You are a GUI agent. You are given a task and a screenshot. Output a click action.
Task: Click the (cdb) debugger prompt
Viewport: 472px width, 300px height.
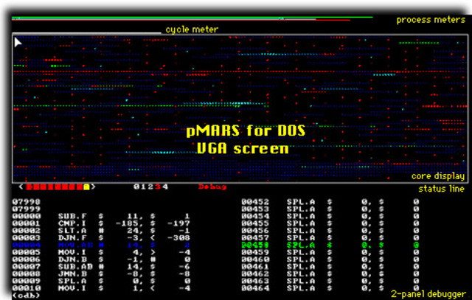(27, 296)
